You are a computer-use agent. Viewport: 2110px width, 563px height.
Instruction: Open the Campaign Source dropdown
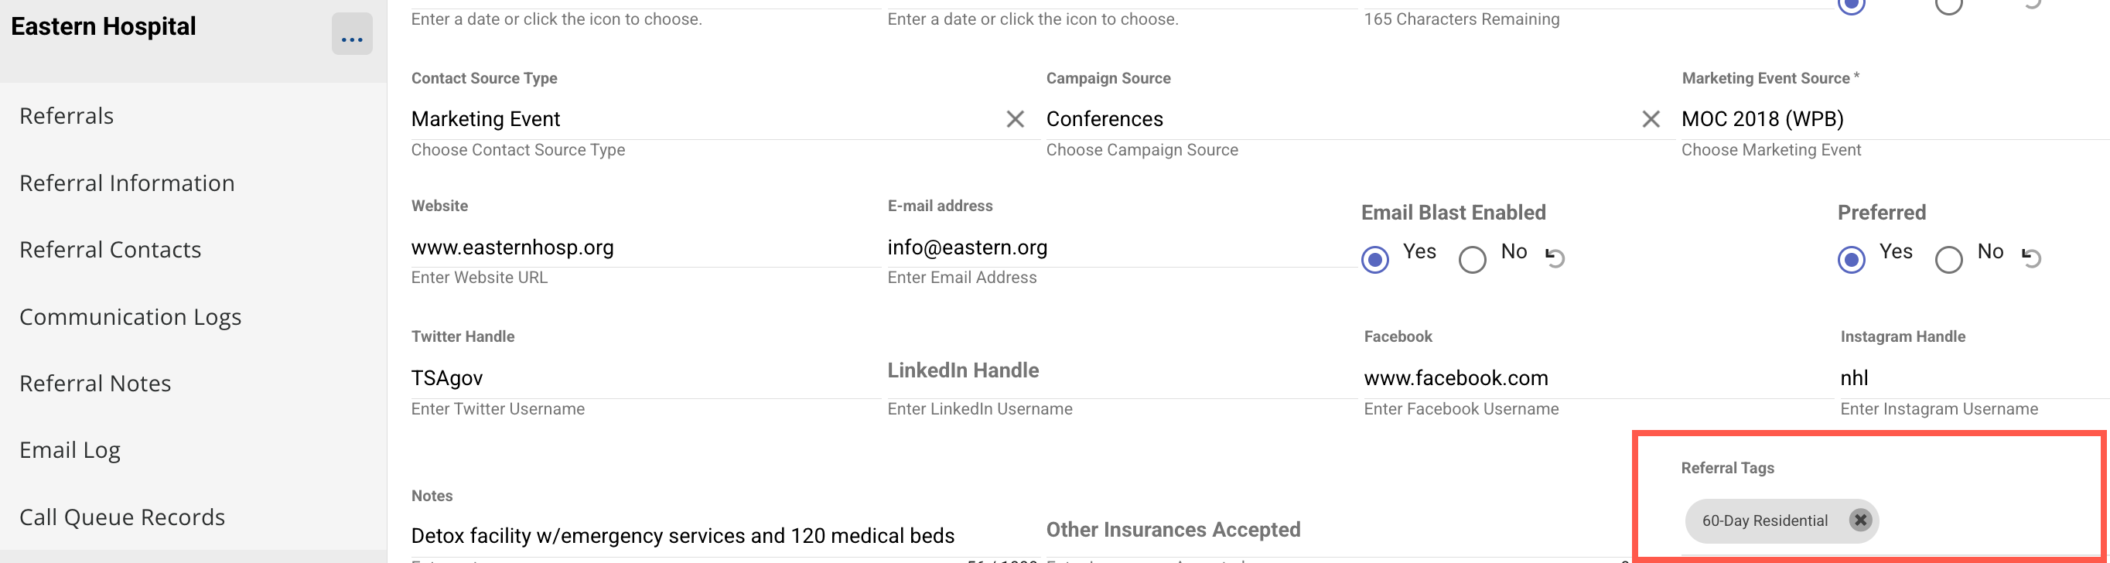pos(1335,120)
